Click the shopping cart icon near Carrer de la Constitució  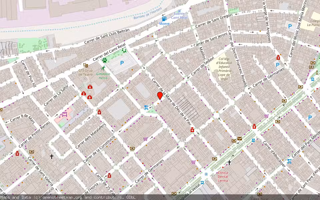(145, 139)
